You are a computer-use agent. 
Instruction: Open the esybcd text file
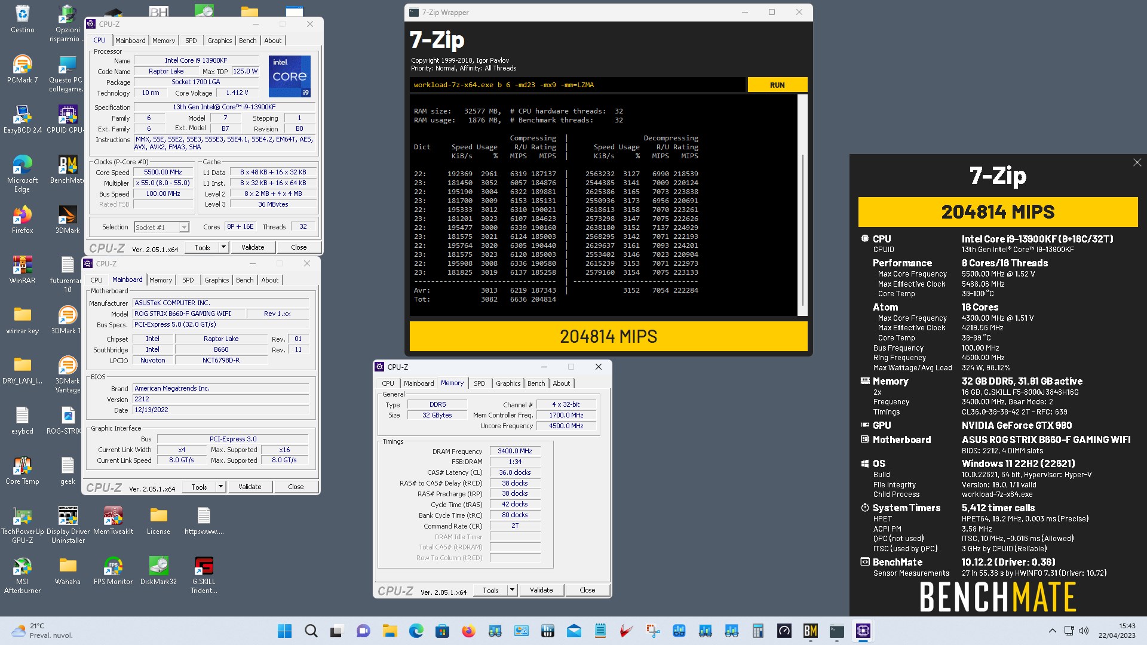coord(22,420)
